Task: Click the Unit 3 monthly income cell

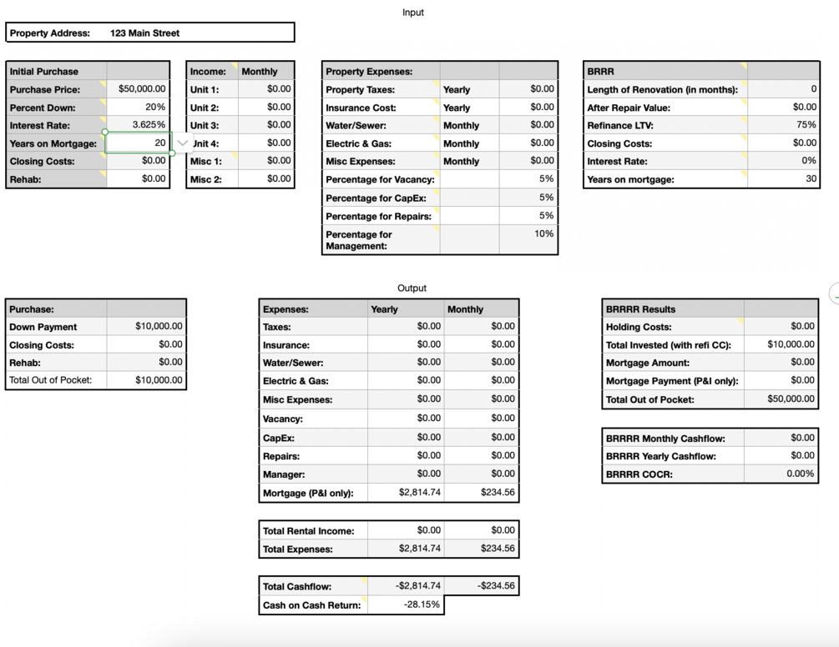Action: 266,125
